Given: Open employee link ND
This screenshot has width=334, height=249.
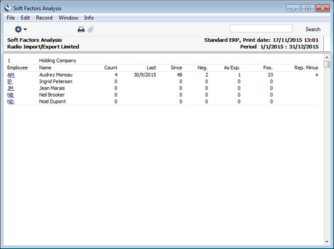Looking at the screenshot, I should (11, 102).
